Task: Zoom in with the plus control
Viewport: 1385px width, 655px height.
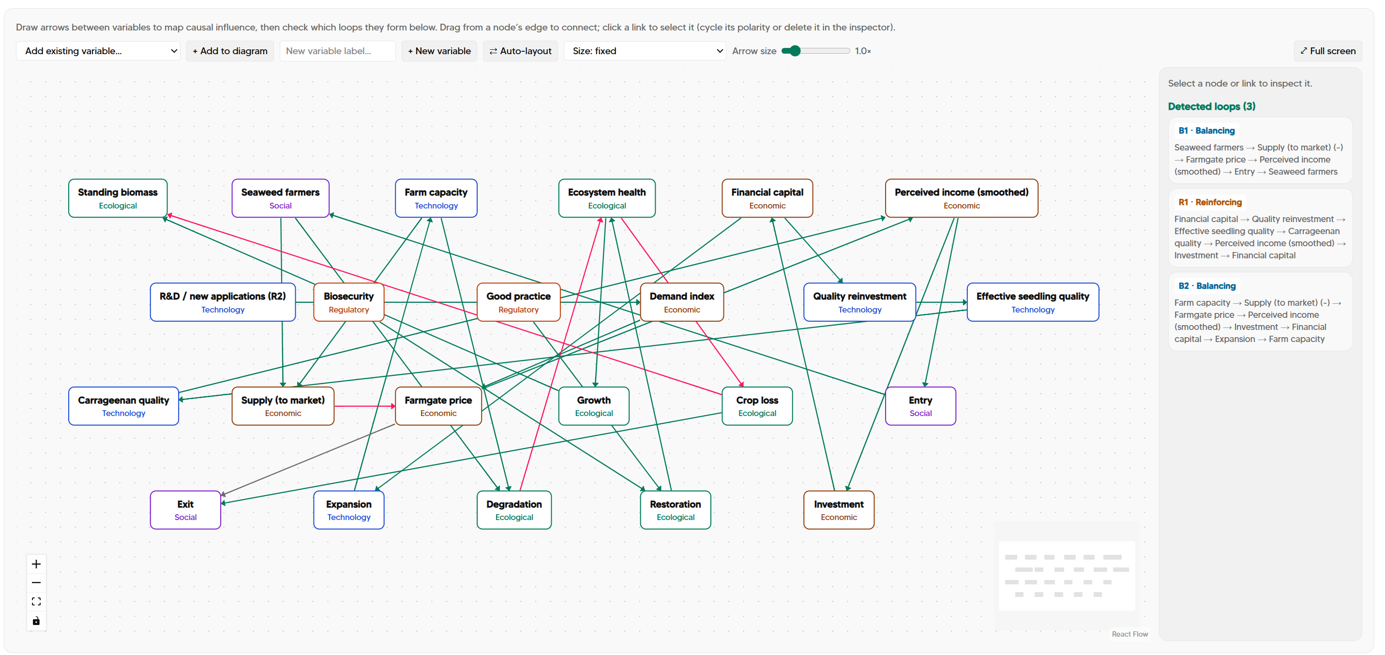Action: (36, 564)
